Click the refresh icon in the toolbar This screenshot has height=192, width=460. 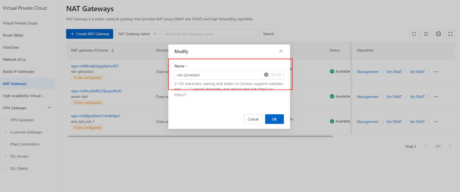point(414,34)
